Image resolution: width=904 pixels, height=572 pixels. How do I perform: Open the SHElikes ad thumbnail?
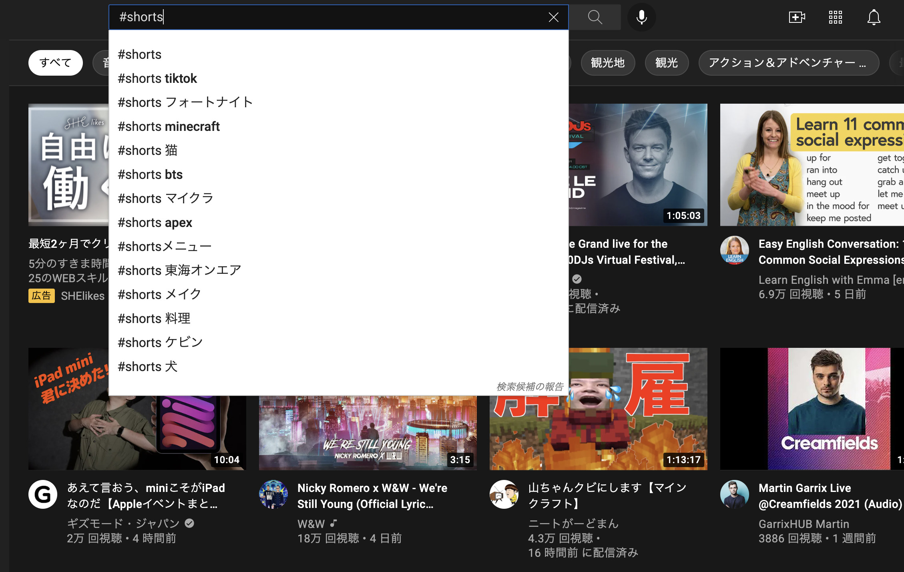click(x=68, y=165)
